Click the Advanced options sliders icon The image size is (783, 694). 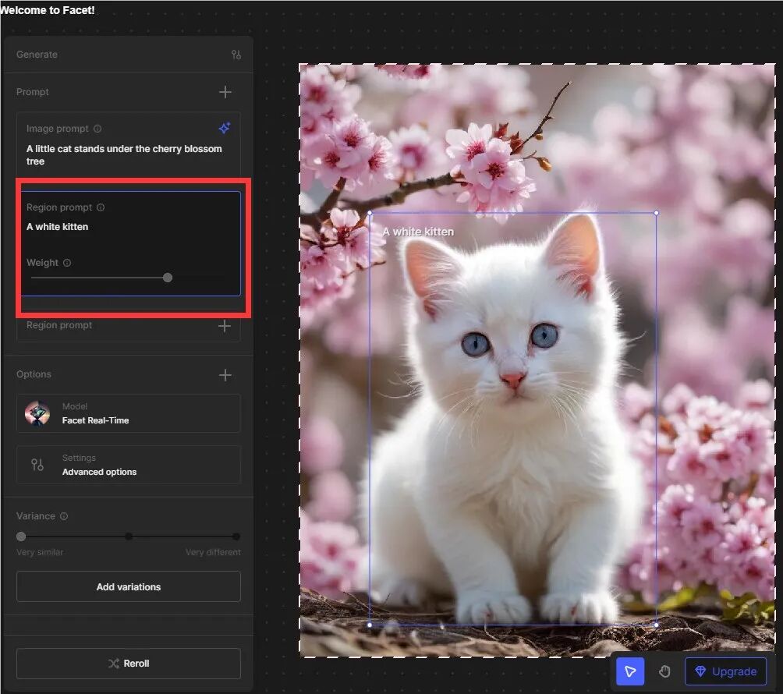(37, 465)
